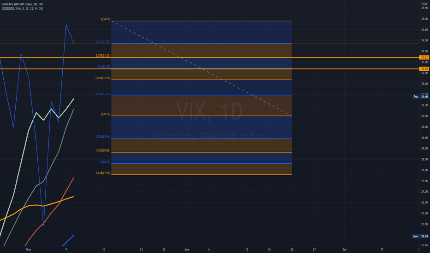Click the Fibonacci label 0.618(32.18)
Screen dimensions: 430x253
(x=103, y=78)
